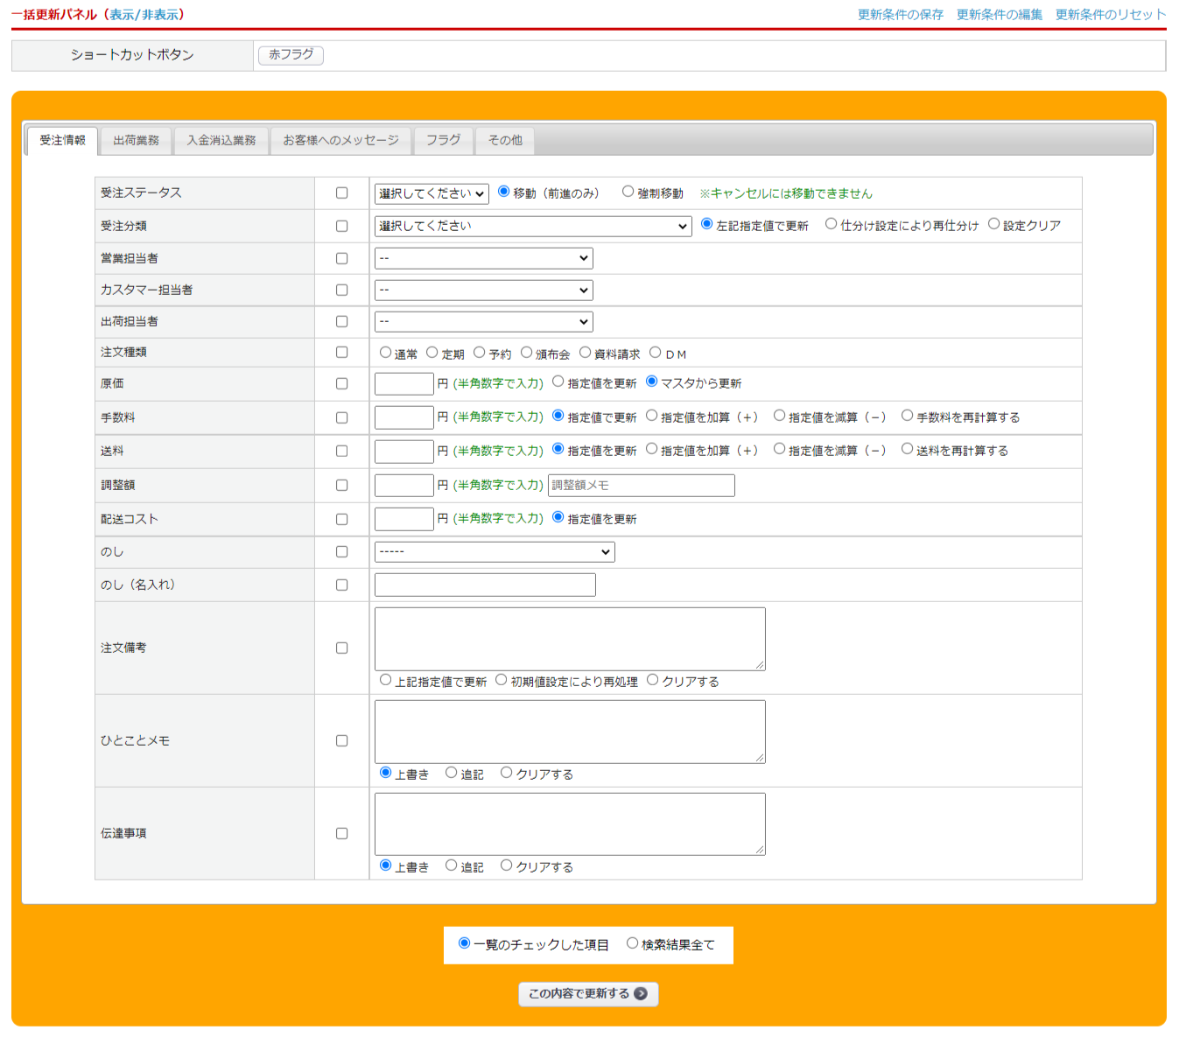Focus the 注文備考 text area
The image size is (1179, 1037).
(570, 639)
